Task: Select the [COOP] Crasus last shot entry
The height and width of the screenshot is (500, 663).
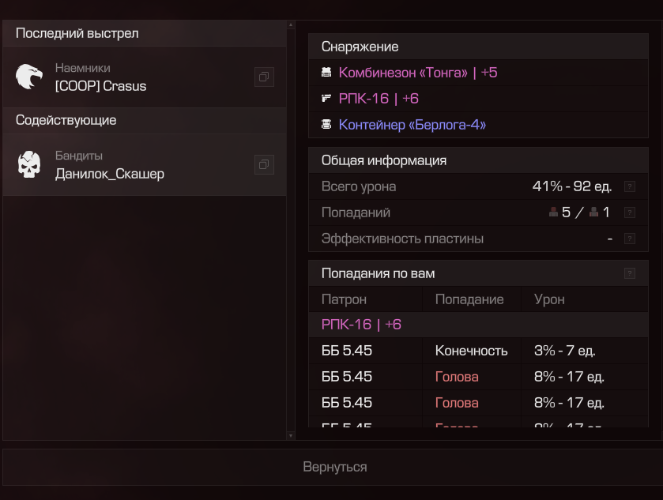Action: tap(145, 77)
